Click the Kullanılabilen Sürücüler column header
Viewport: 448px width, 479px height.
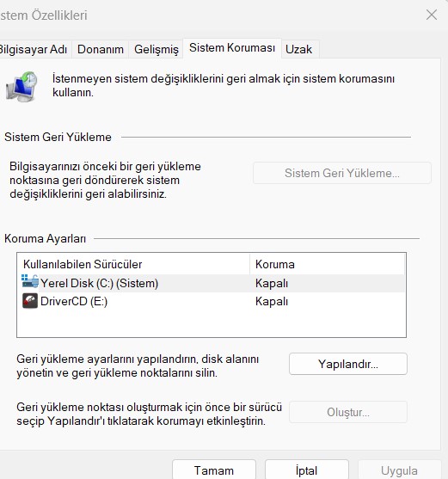tap(133, 264)
